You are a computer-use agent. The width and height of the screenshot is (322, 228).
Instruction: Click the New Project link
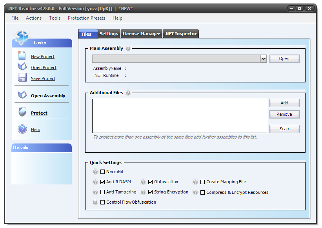[x=43, y=57]
